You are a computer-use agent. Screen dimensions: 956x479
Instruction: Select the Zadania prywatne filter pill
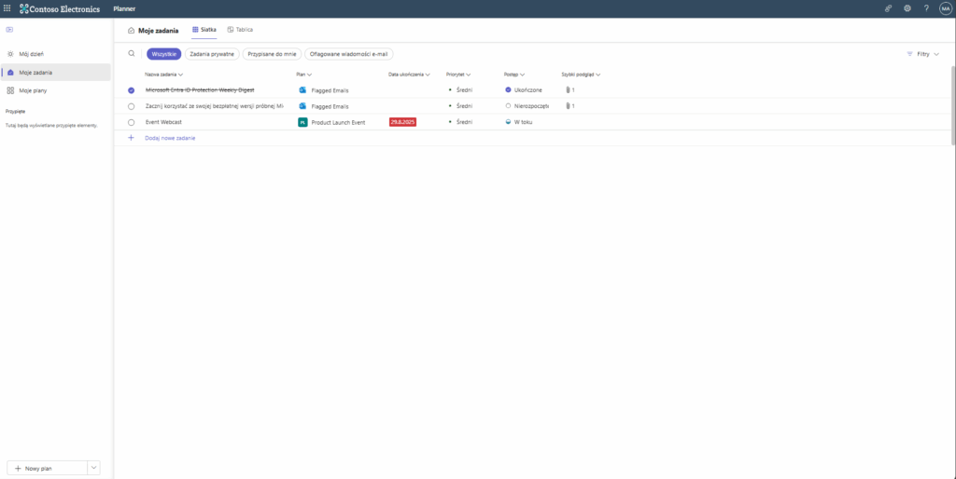[212, 54]
